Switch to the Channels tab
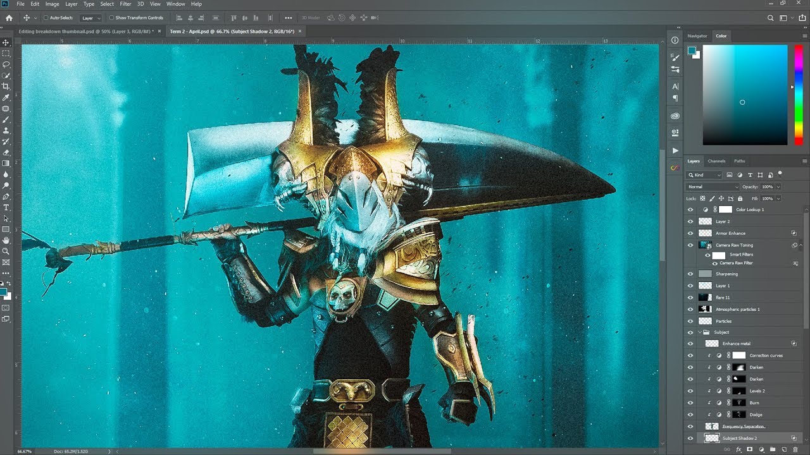 coord(716,161)
